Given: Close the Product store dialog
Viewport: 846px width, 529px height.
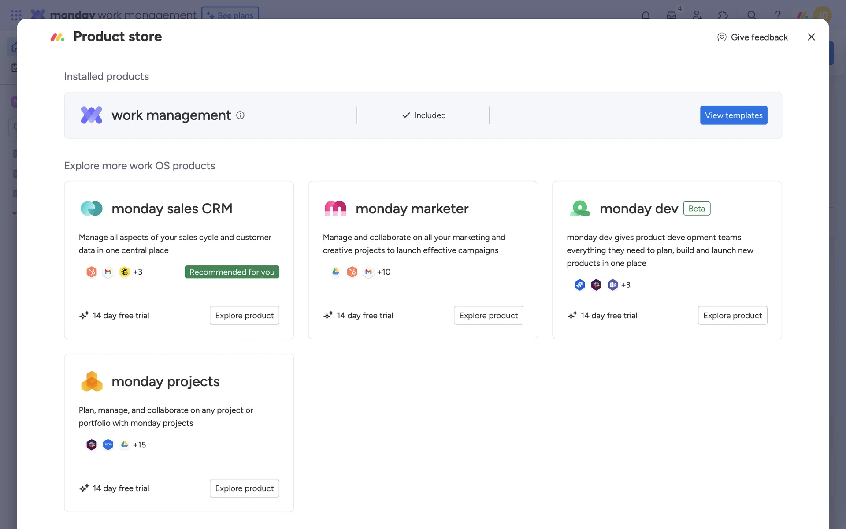Looking at the screenshot, I should 811,37.
